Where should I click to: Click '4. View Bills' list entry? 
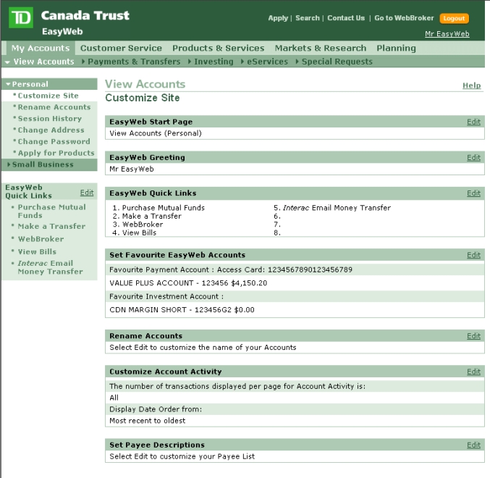click(x=134, y=233)
